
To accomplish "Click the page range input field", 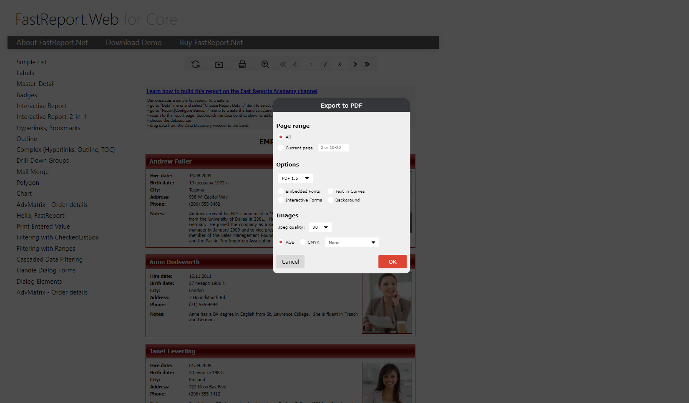I will coord(334,148).
